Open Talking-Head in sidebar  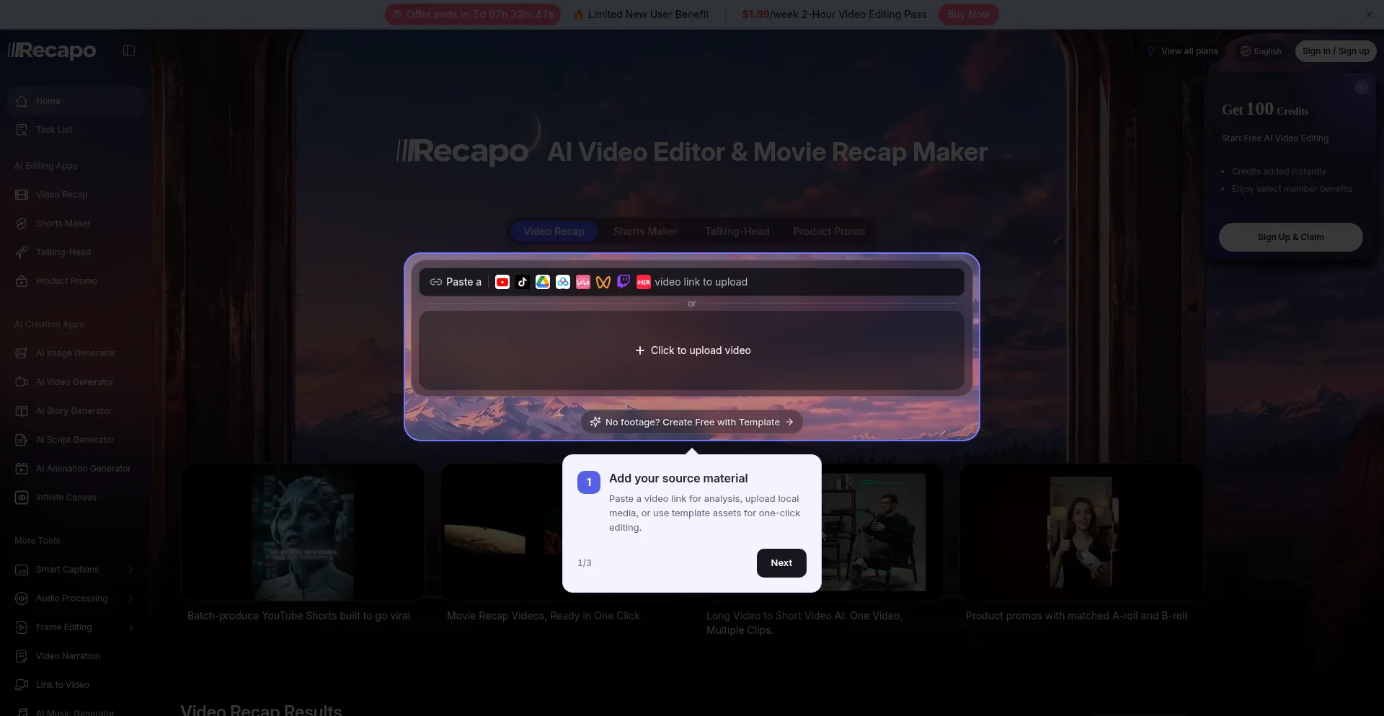click(76, 252)
